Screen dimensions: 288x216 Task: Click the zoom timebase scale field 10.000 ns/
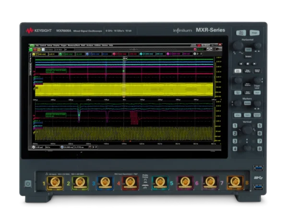(69, 147)
